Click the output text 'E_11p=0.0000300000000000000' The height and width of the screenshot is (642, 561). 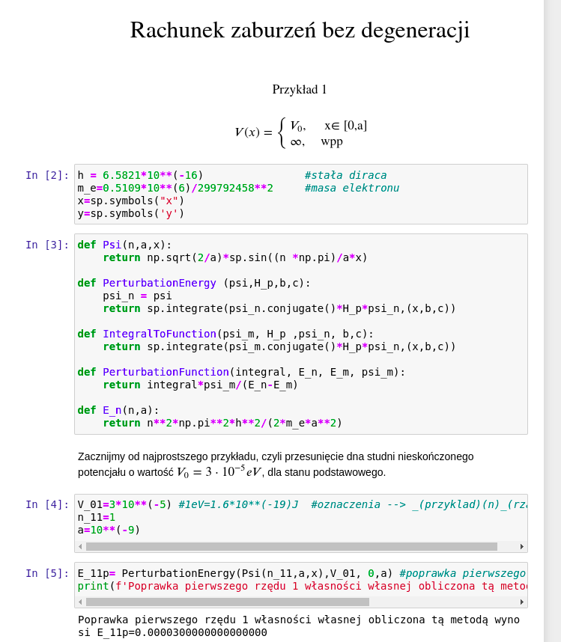182,632
